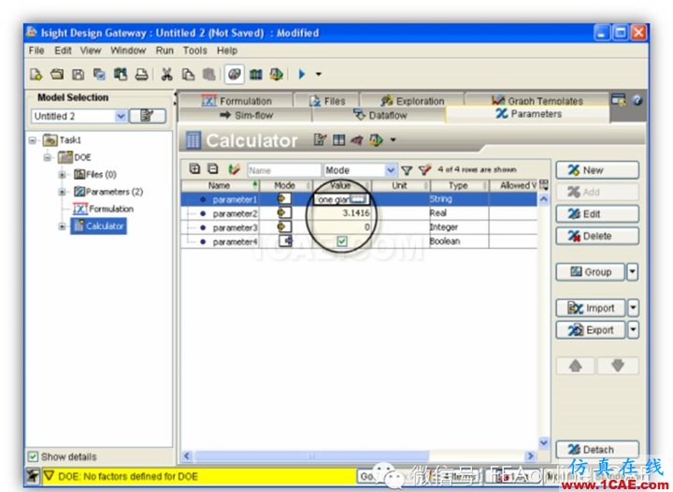This screenshot has height=492, width=673.
Task: Click the DOE warning triangle in status bar
Action: 49,476
